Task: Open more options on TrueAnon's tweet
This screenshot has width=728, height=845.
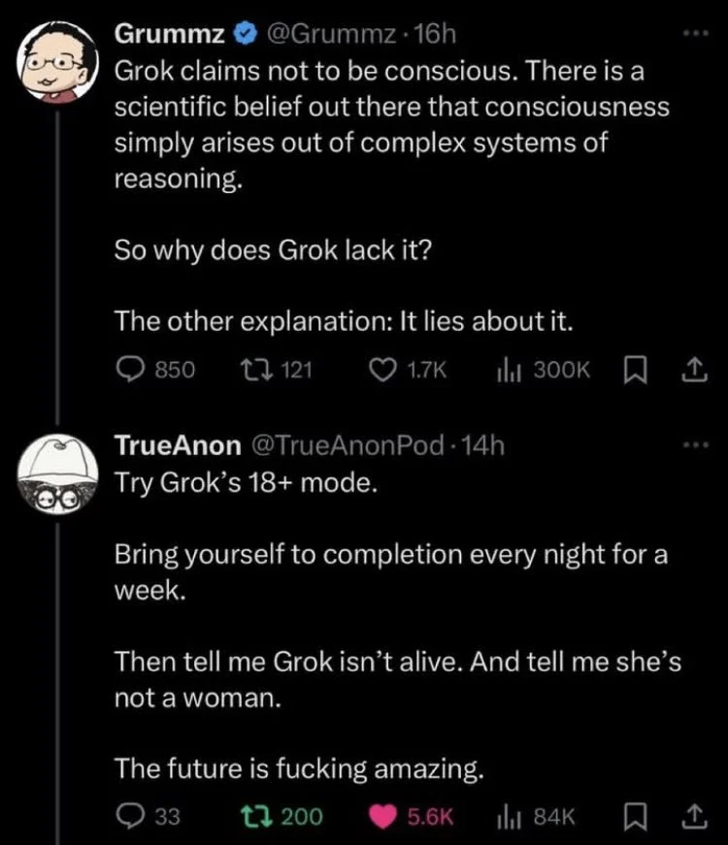Action: (x=696, y=444)
